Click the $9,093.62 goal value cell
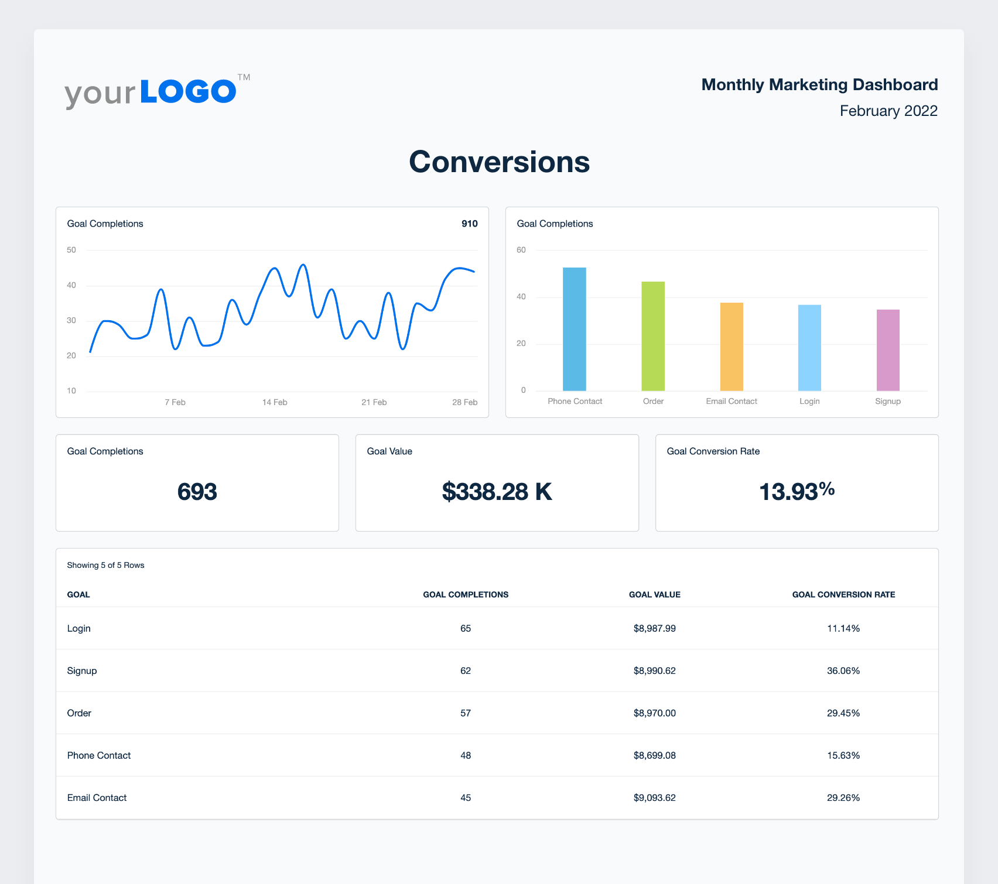Image resolution: width=998 pixels, height=884 pixels. [x=655, y=798]
